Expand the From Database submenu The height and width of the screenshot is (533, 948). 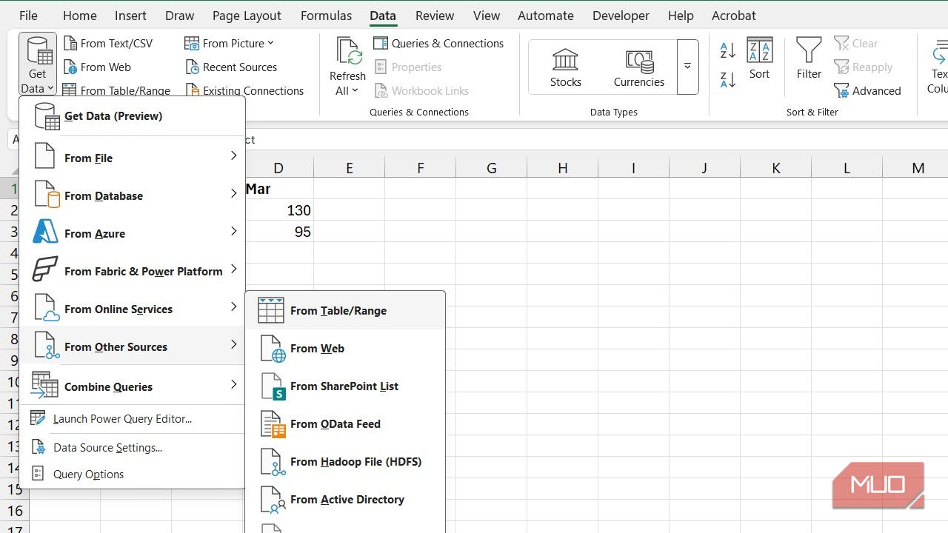[132, 195]
